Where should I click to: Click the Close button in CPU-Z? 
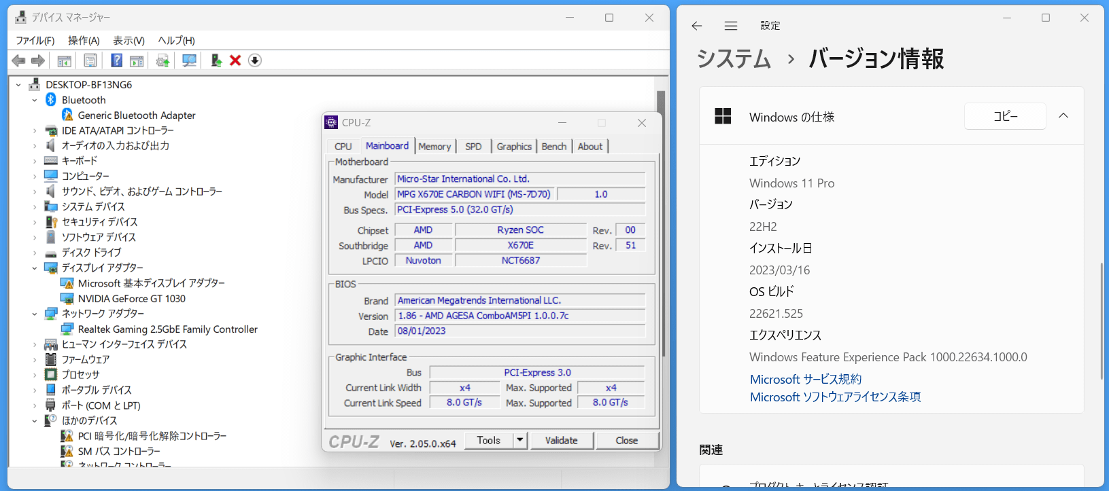point(627,440)
